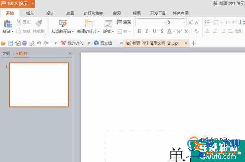Expand the quick access toolbar dropdown

(56, 43)
